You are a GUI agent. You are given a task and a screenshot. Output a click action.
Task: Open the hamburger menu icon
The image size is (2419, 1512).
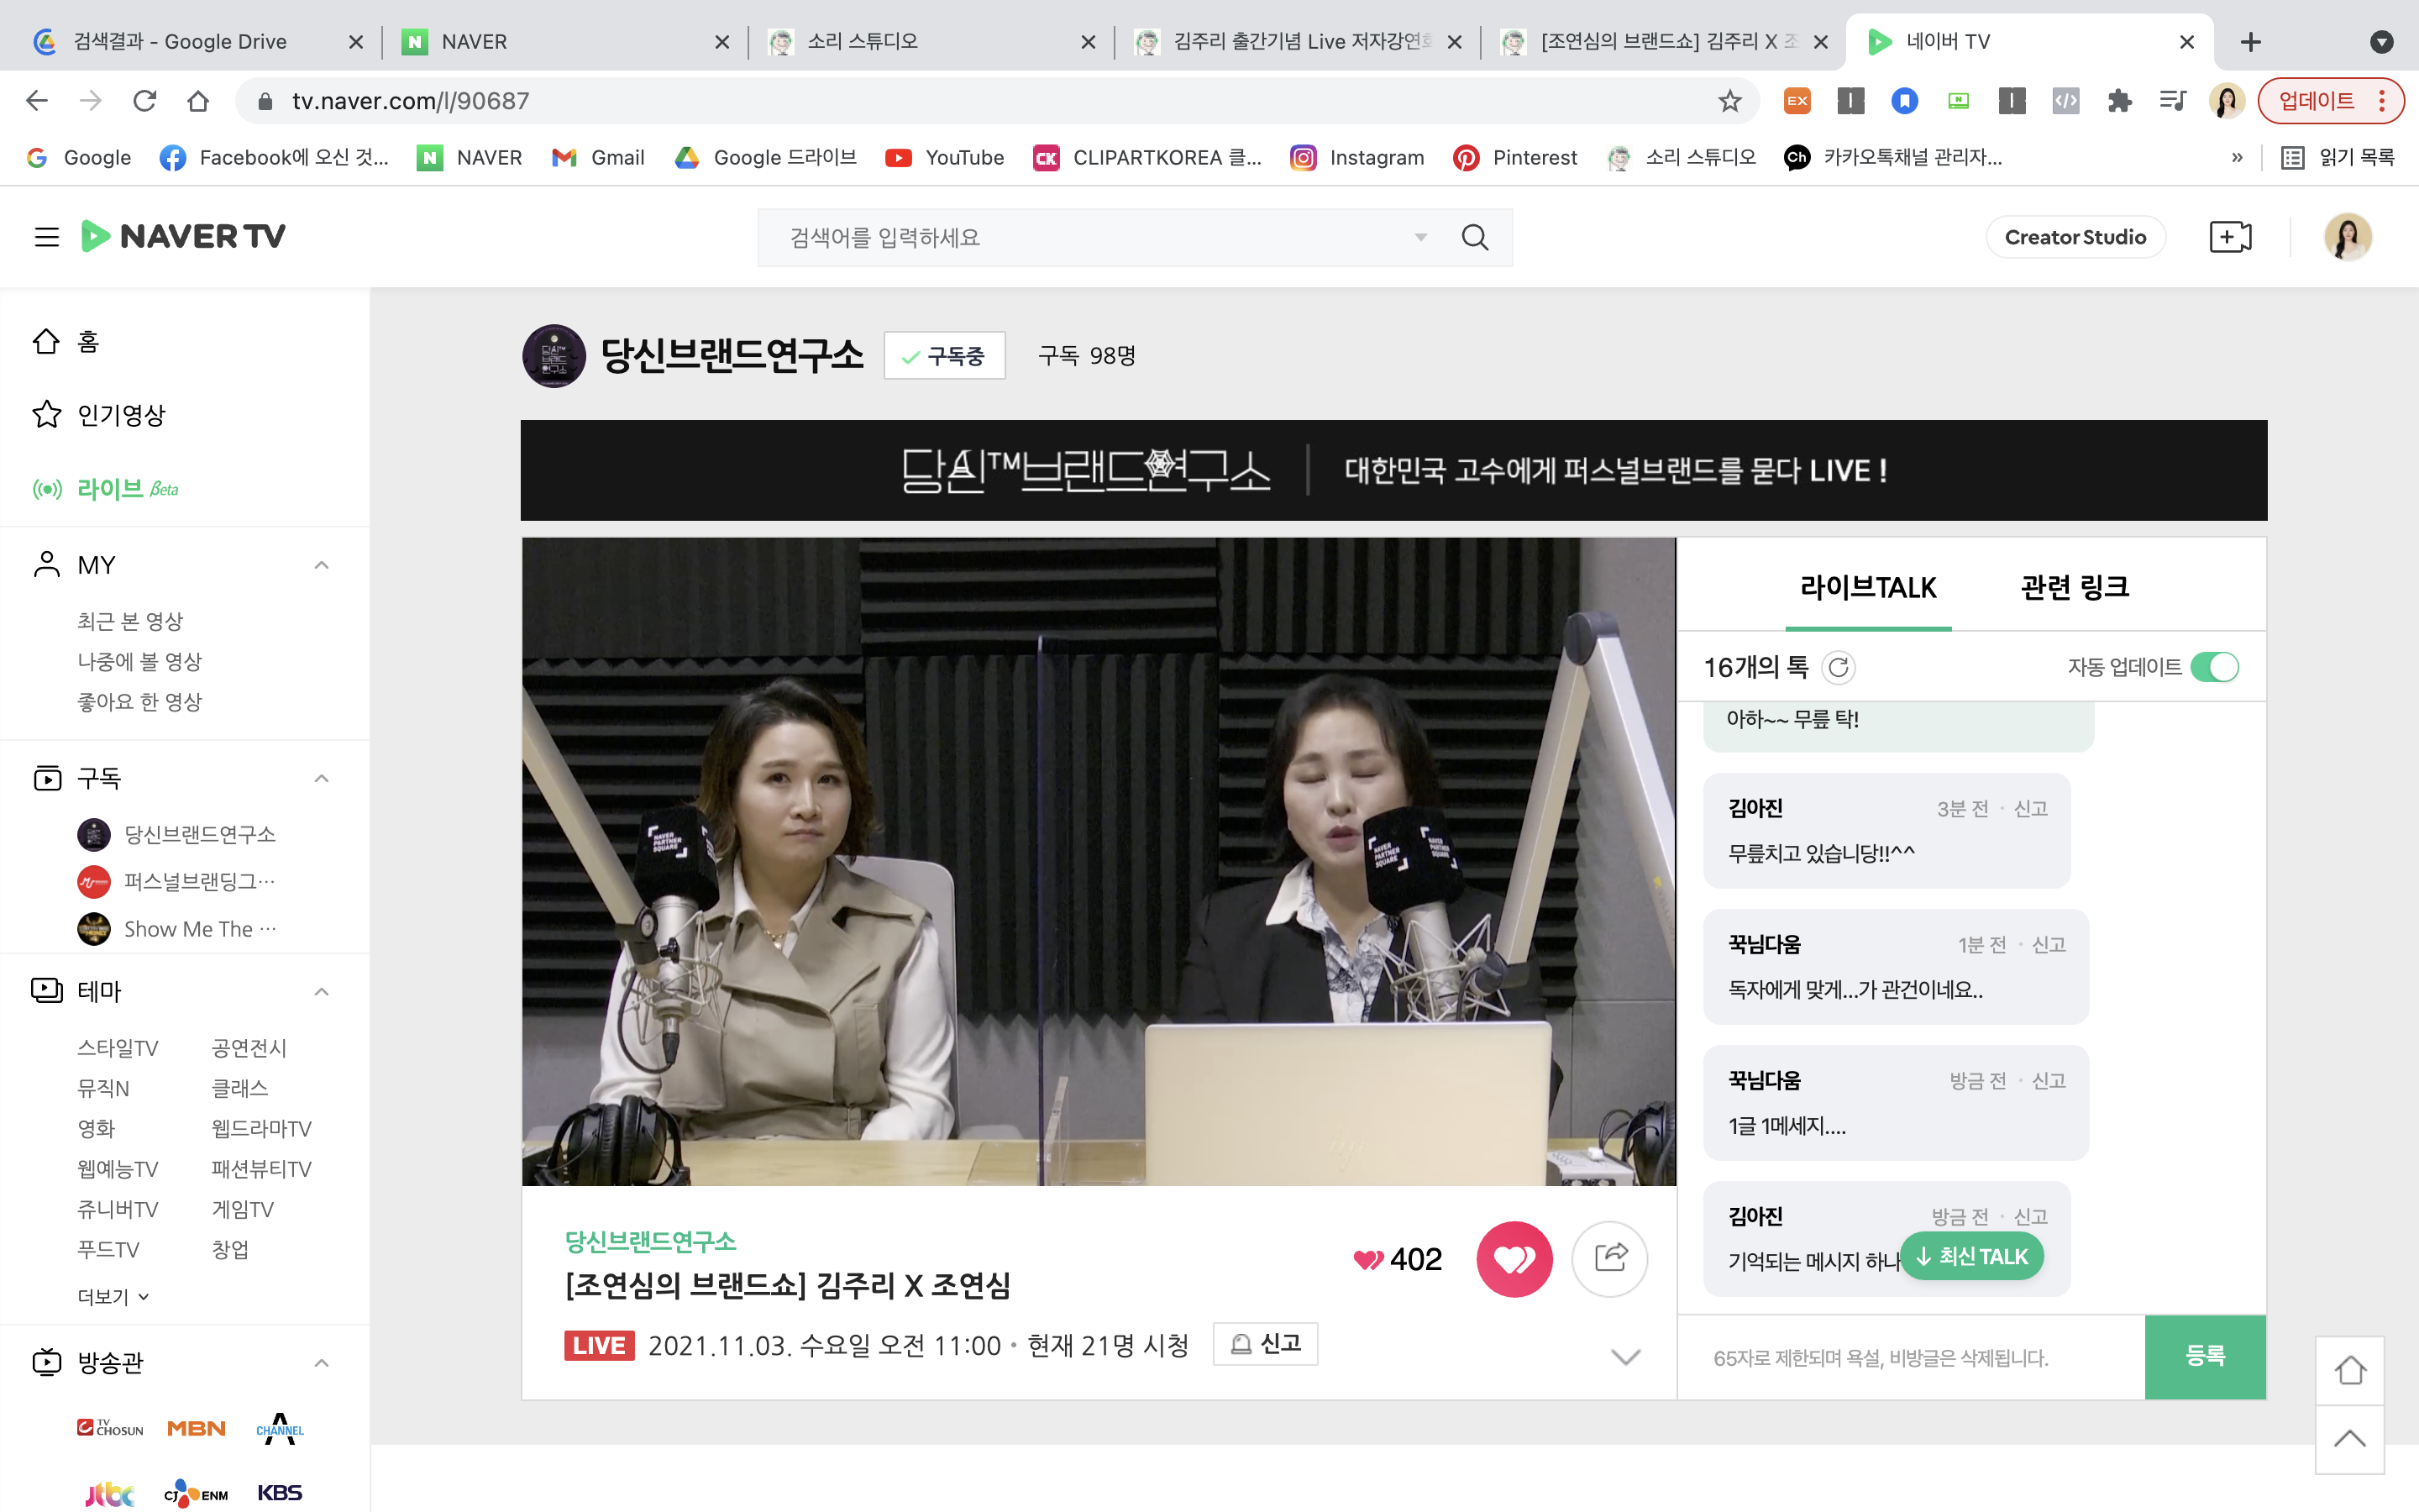(x=46, y=237)
